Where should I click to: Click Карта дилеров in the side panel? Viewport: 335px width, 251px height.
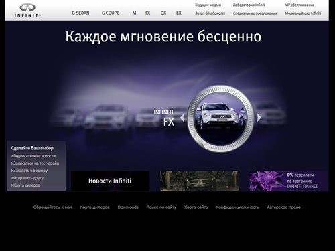pyautogui.click(x=25, y=185)
